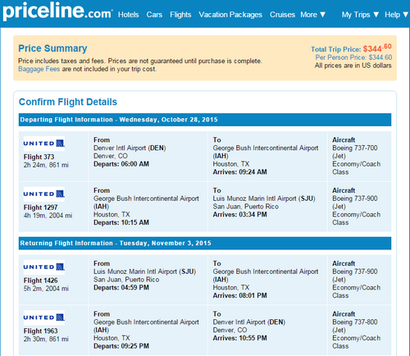The image size is (410, 356).
Task: Open the Baggage Fees link
Action: pos(39,69)
